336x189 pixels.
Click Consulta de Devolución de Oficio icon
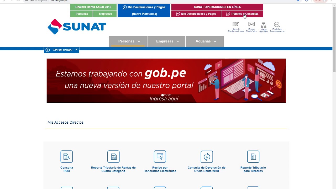[x=207, y=157]
